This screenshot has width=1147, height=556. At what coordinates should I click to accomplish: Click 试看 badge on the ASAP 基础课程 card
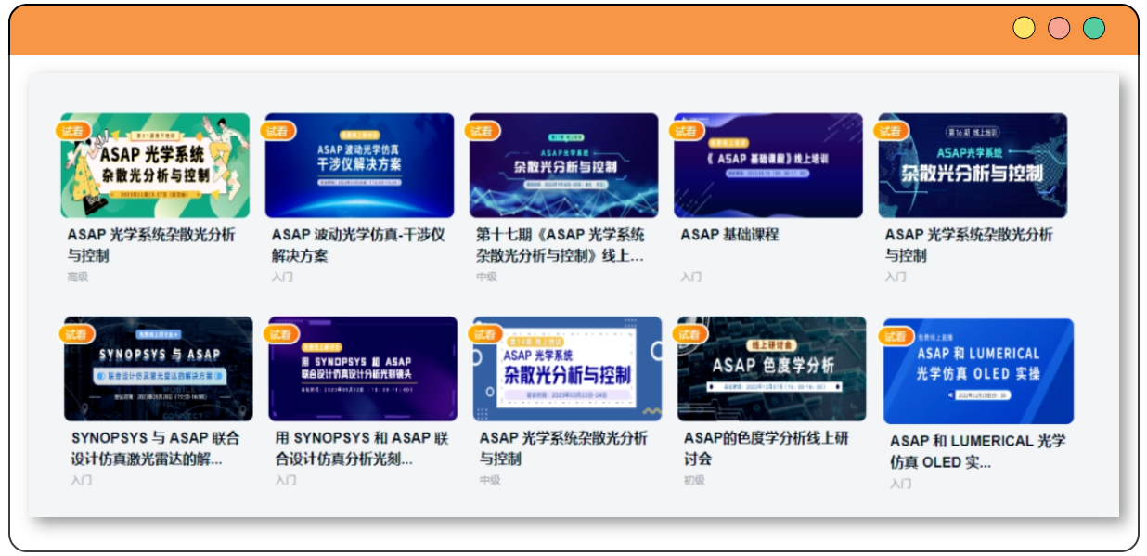[x=686, y=131]
